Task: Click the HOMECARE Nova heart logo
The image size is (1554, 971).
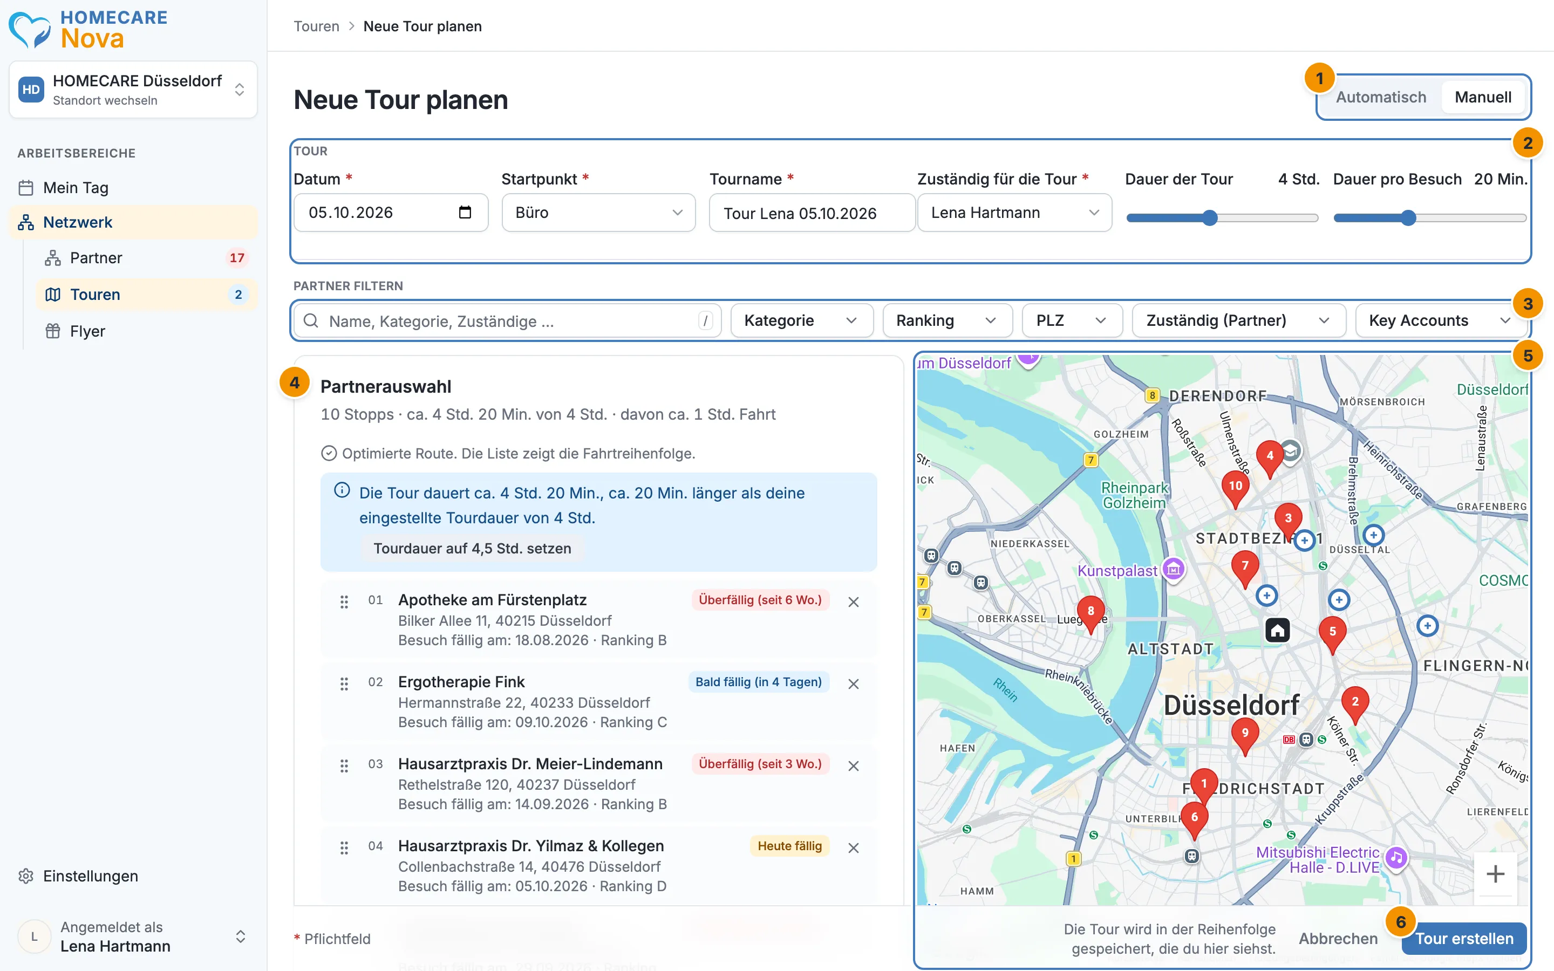Action: click(x=30, y=30)
